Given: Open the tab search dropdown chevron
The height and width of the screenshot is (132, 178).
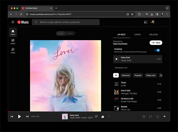Looking at the screenshot, I should click(167, 8).
